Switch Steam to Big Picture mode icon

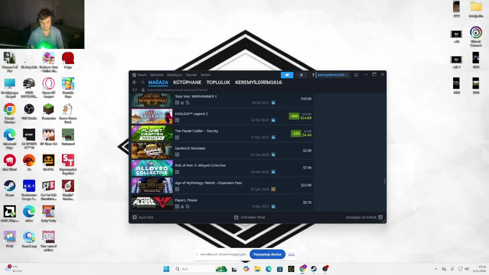pos(356,75)
